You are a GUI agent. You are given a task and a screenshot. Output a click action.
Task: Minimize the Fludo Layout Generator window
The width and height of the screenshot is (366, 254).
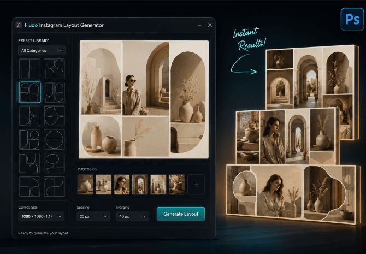199,25
